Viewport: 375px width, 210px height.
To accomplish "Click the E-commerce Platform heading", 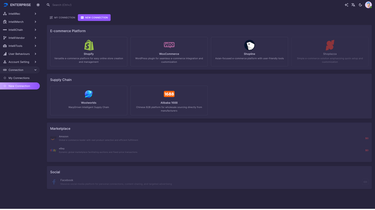I will coord(68,31).
